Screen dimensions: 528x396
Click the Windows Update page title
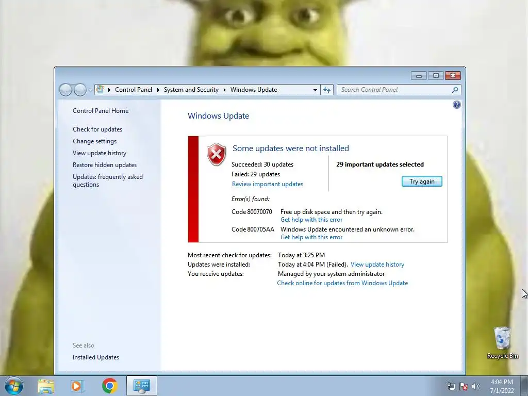pos(218,116)
